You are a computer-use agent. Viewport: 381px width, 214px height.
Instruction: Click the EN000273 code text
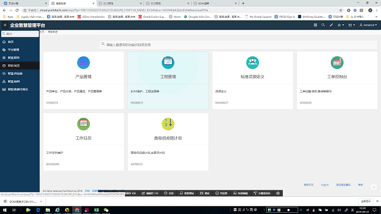tap(137, 103)
